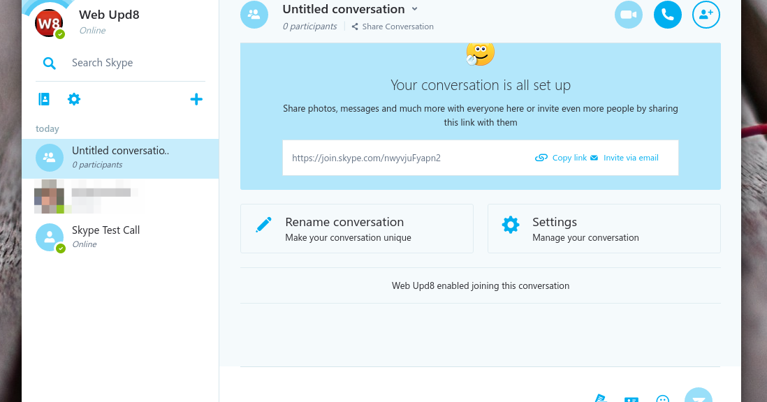
Task: Open the contacts book icon
Action: (x=44, y=99)
